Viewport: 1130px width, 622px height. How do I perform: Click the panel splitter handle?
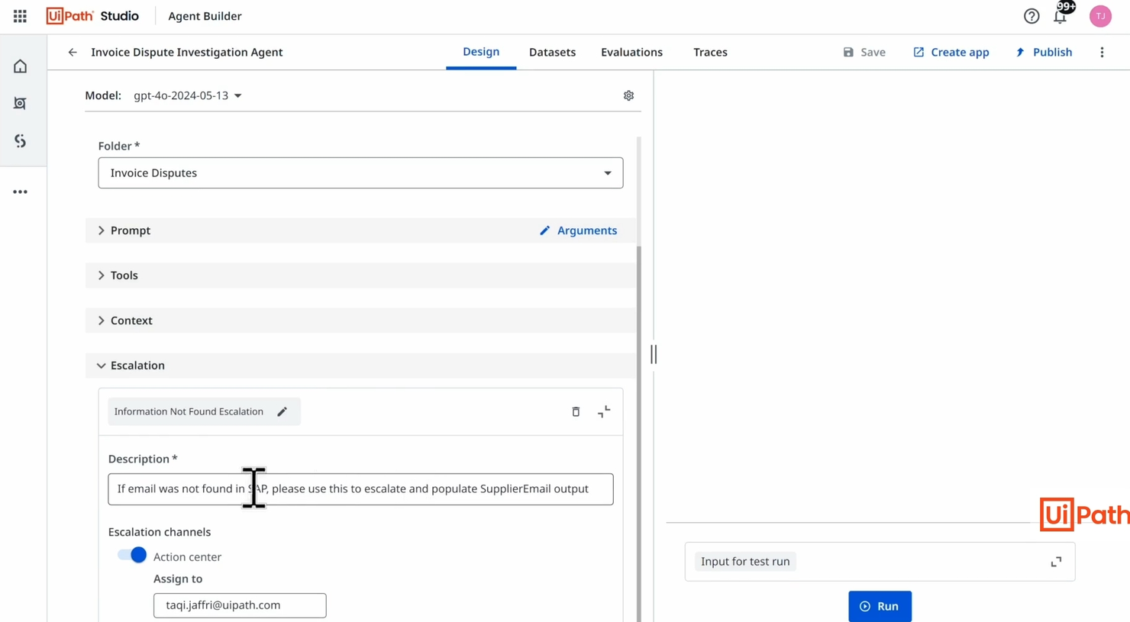click(x=654, y=354)
